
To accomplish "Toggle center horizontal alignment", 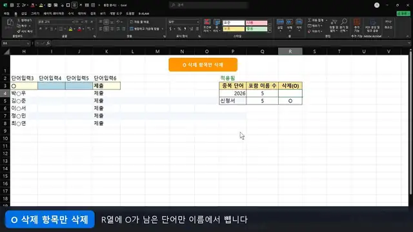I will click(106, 28).
